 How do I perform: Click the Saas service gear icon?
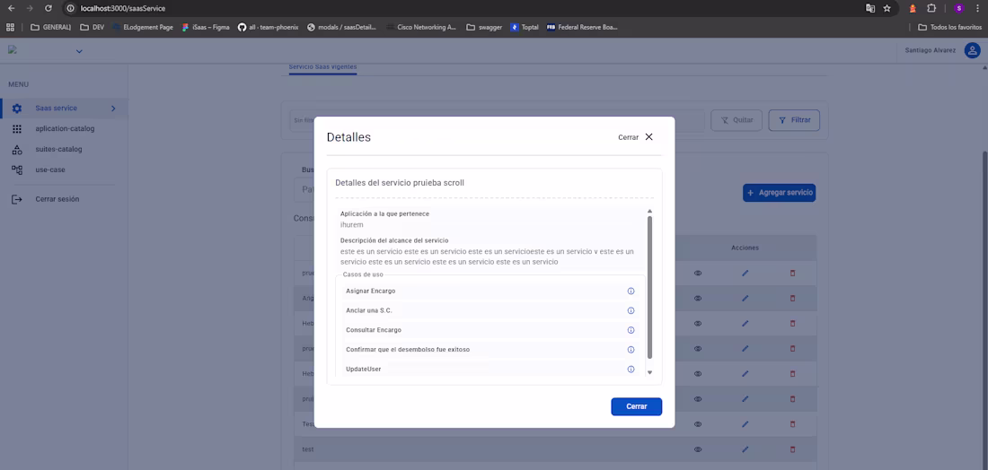pyautogui.click(x=17, y=109)
